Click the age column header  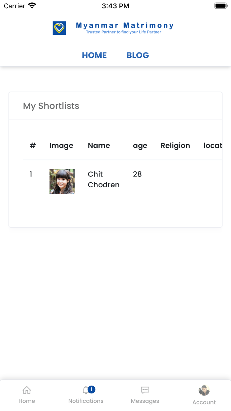140,145
